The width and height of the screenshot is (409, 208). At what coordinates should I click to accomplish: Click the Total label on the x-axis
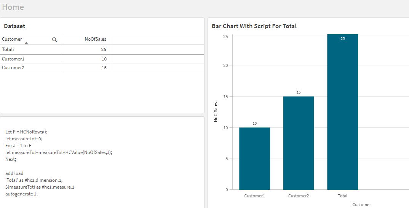point(342,196)
